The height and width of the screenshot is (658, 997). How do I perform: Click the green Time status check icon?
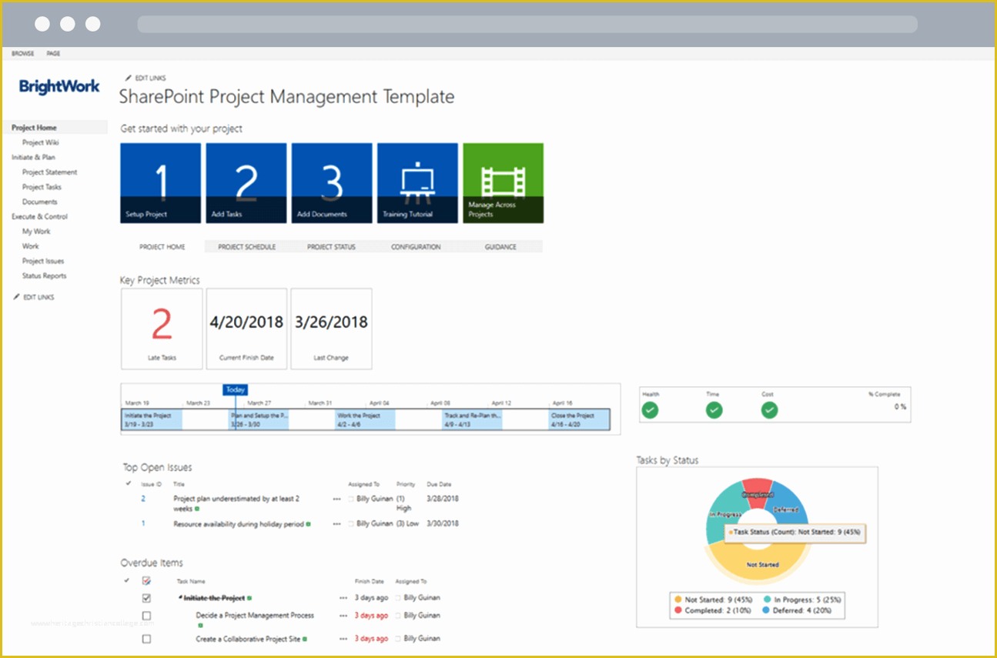coord(714,410)
